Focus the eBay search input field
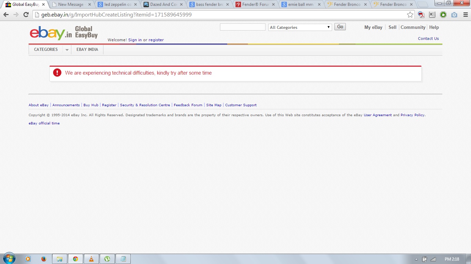471x264 pixels. pyautogui.click(x=243, y=27)
